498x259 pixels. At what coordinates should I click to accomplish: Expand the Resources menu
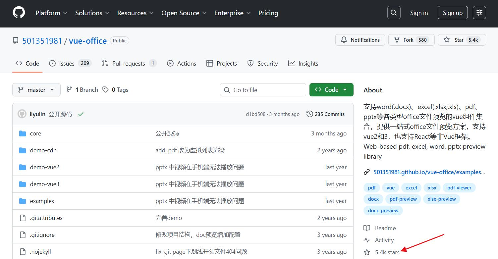click(135, 13)
